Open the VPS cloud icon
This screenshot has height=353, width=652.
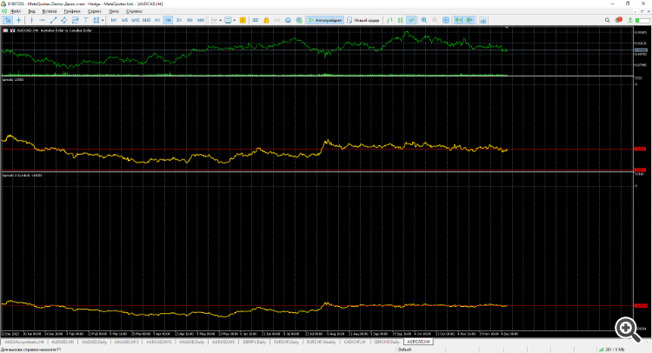pos(288,20)
